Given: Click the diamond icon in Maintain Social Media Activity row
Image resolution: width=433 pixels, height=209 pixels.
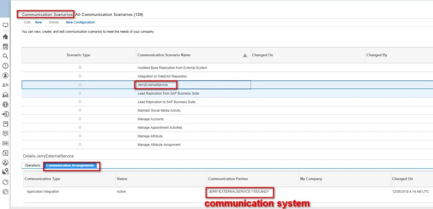Looking at the screenshot, I should [80, 110].
